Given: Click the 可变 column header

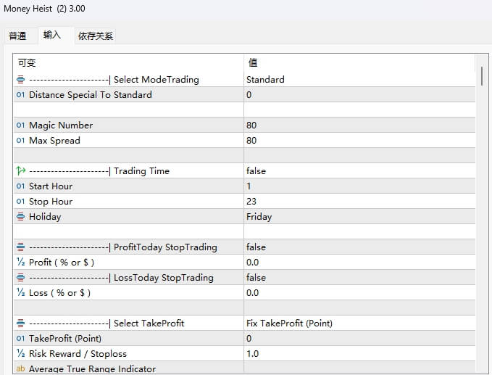Looking at the screenshot, I should point(128,63).
